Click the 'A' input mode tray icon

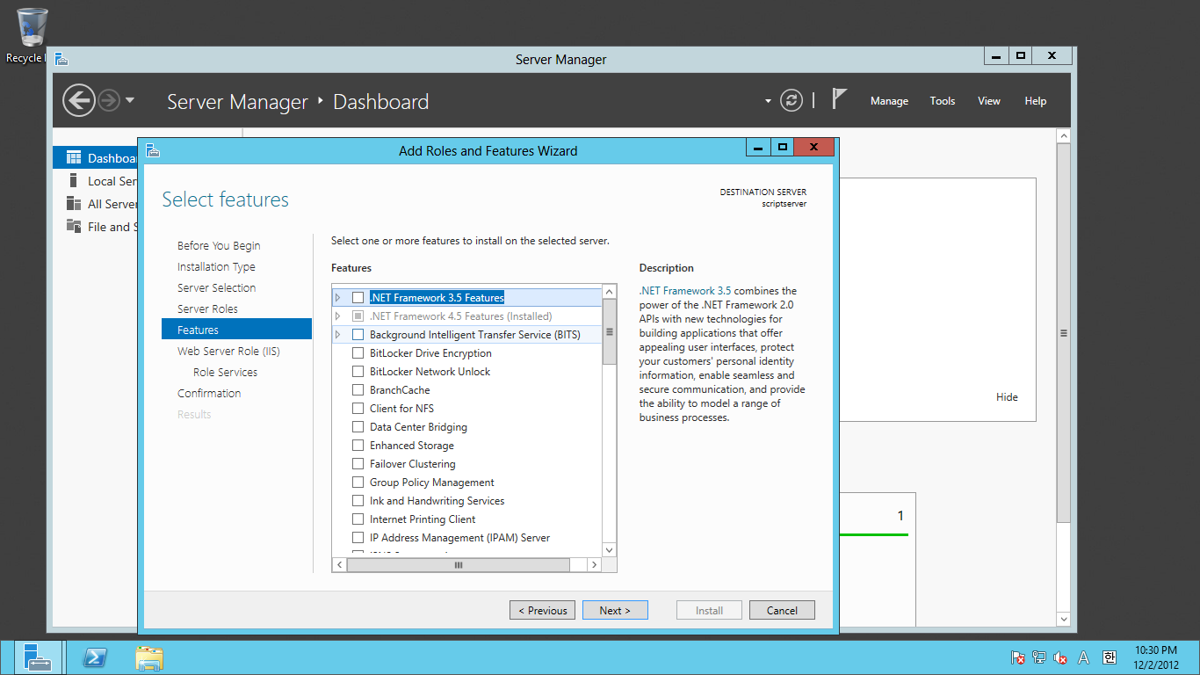[x=1084, y=657]
